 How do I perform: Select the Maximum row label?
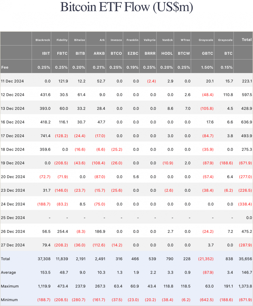[10, 286]
